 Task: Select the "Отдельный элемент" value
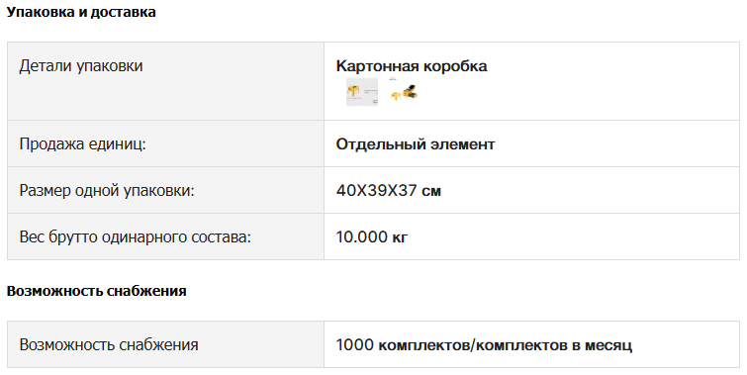416,143
